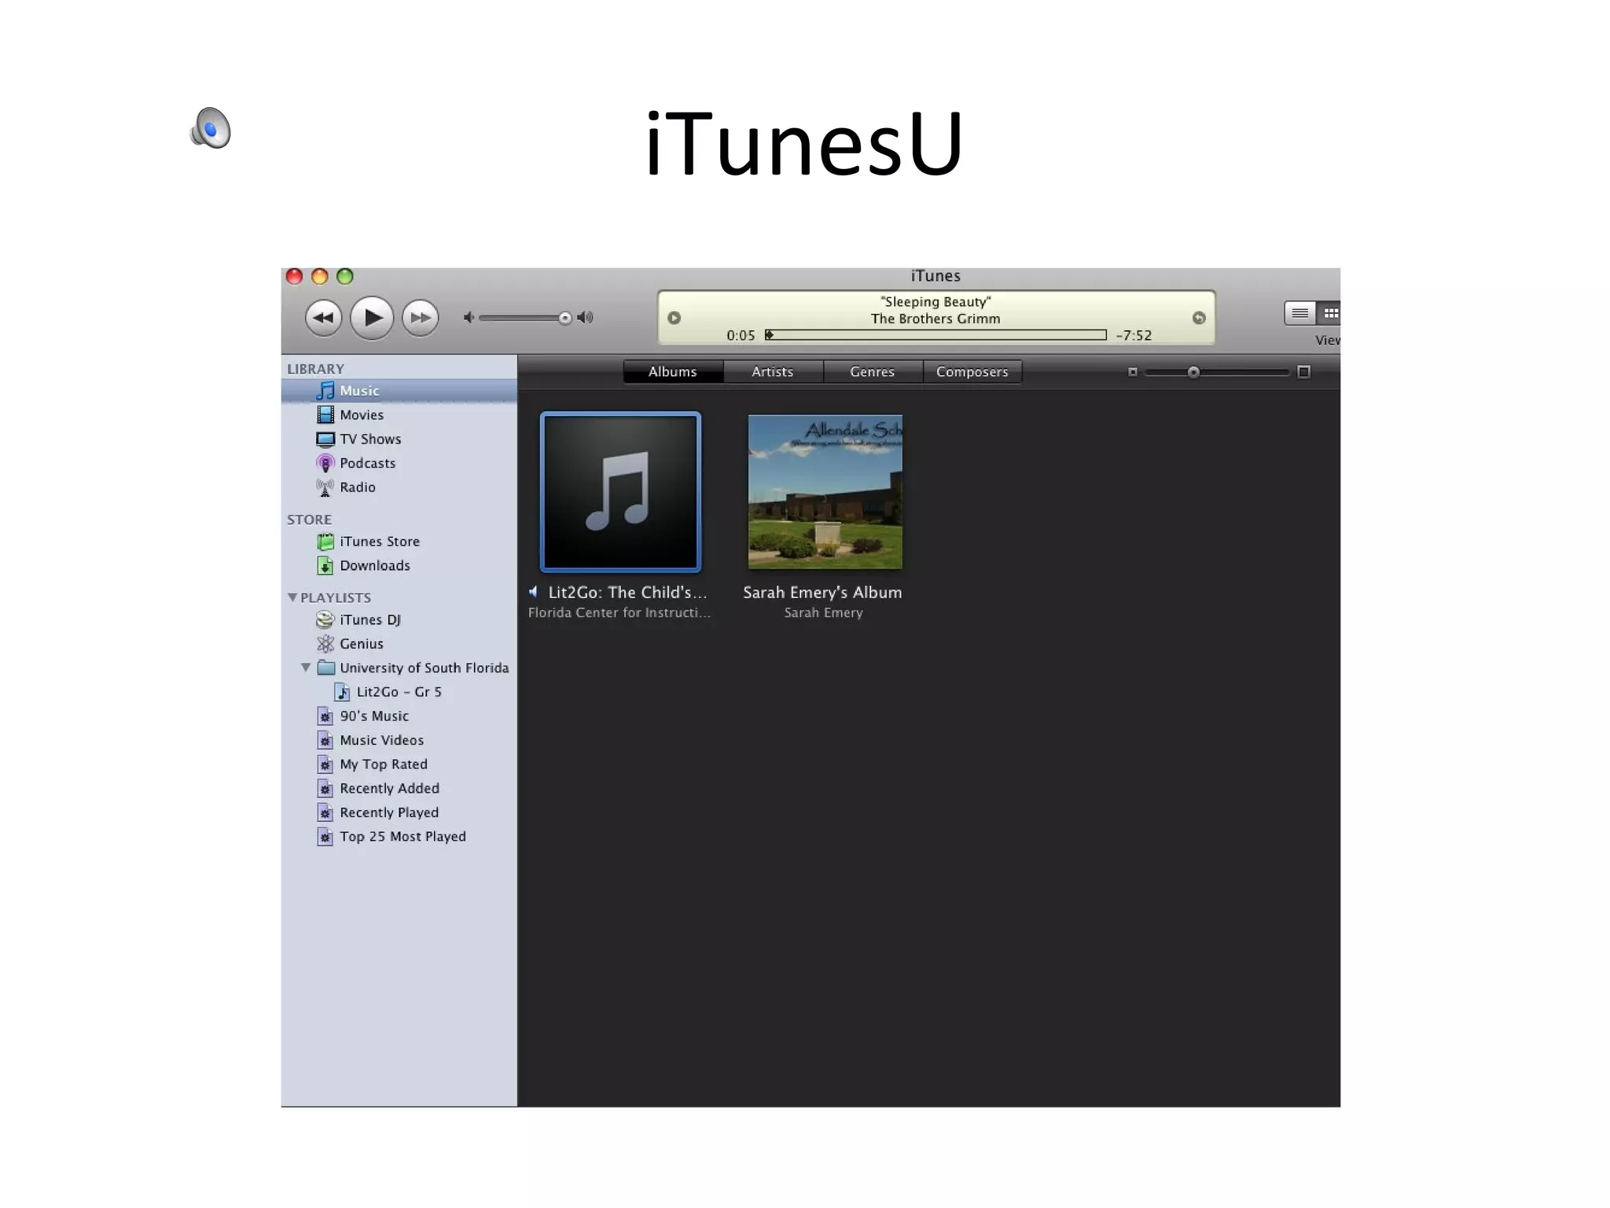
Task: Click the 0:05 elapsed time
Action: click(x=741, y=335)
